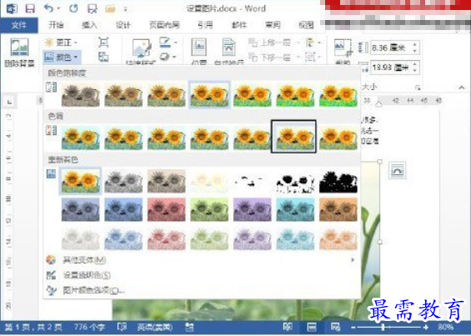Open Picture Color Options (图片颜色选项) menu item
471x336 pixels.
coord(203,290)
